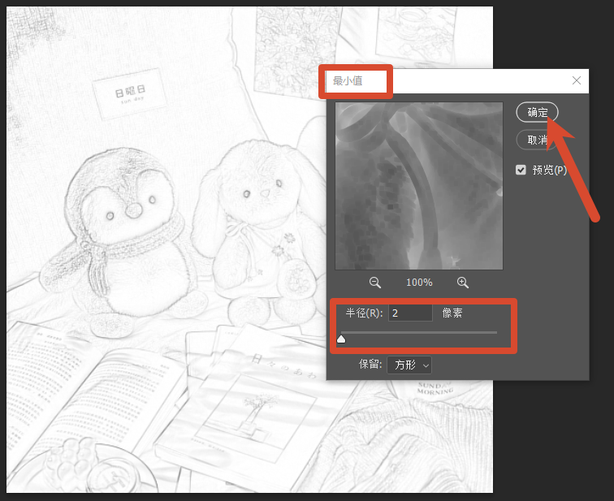Click the rabbit plush on the canvas

point(261,231)
